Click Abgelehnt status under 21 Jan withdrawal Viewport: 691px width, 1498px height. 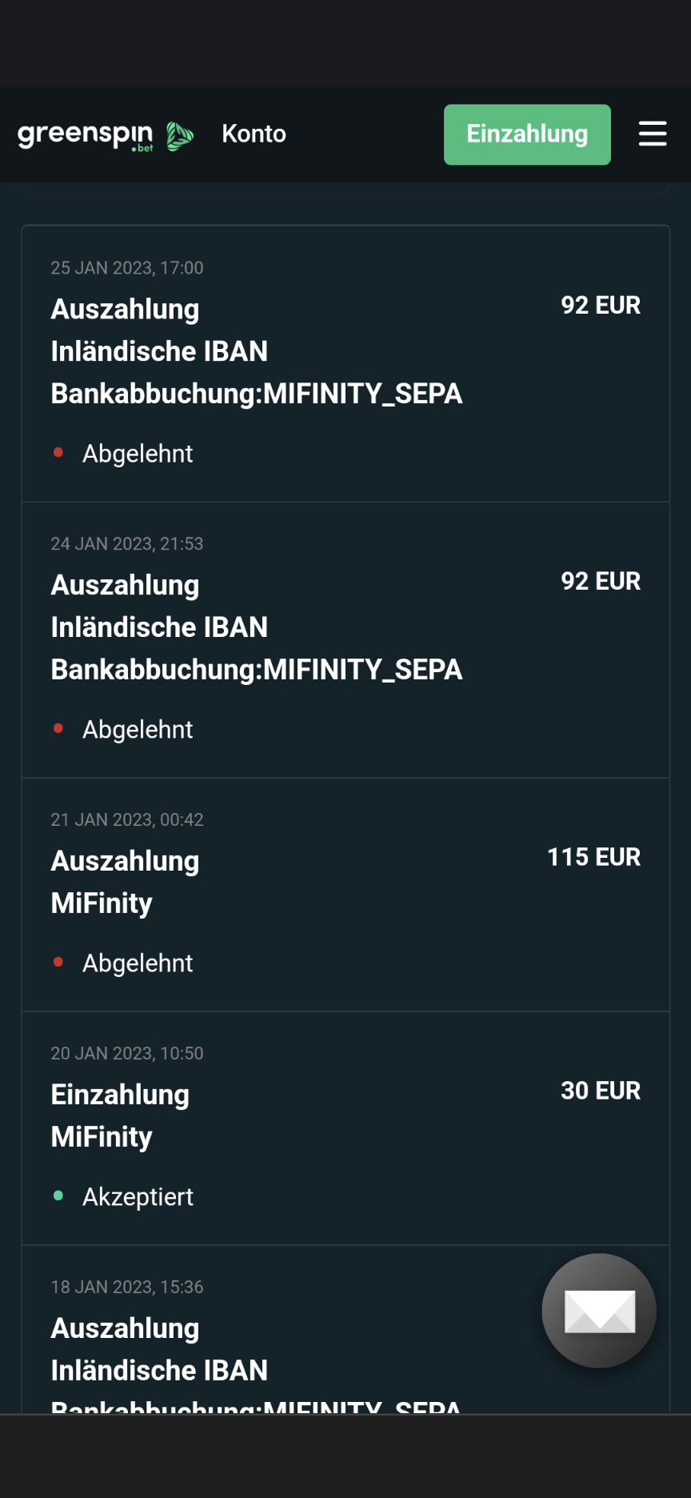[138, 963]
